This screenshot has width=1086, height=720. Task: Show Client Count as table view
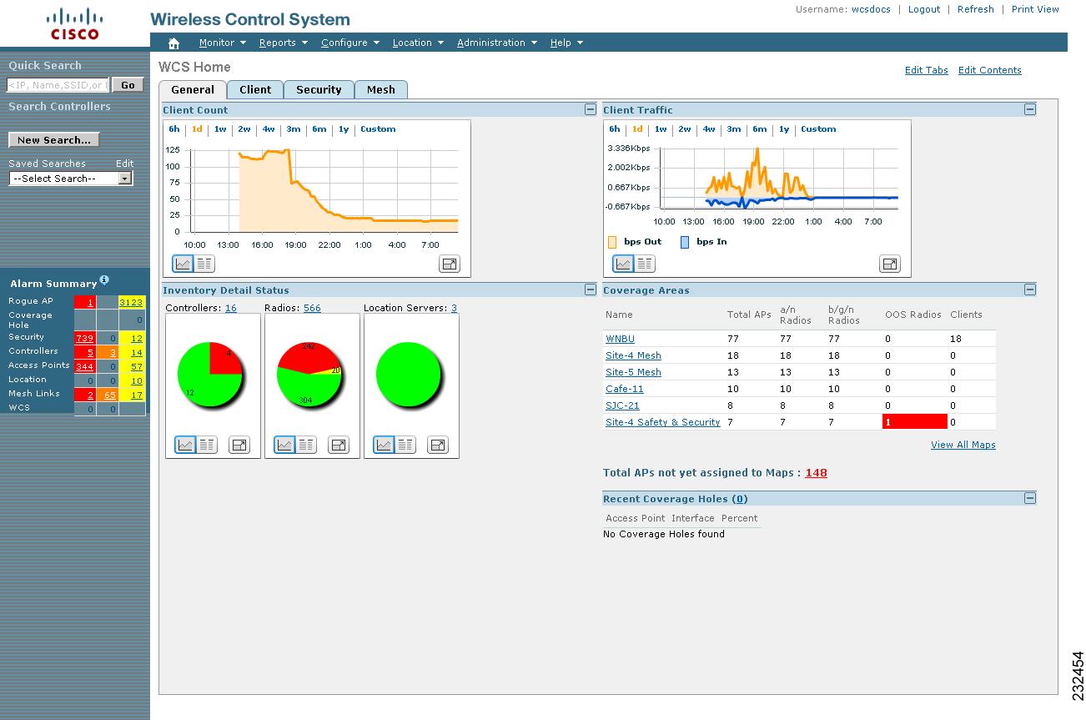(x=204, y=264)
